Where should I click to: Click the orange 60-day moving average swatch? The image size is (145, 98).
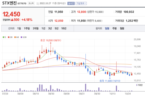[x=15, y=37]
